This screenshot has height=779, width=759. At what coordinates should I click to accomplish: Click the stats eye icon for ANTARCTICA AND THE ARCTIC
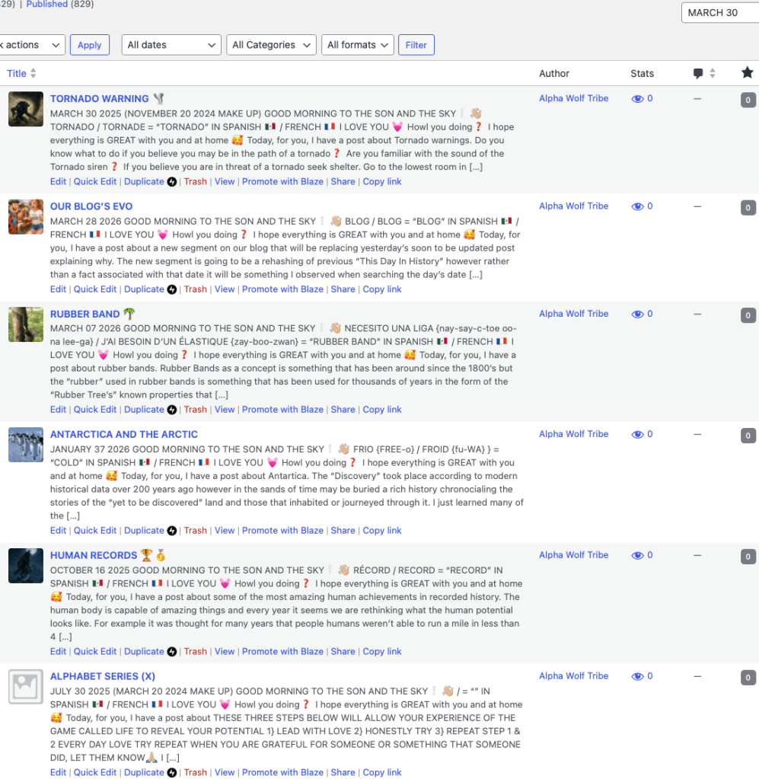[637, 435]
